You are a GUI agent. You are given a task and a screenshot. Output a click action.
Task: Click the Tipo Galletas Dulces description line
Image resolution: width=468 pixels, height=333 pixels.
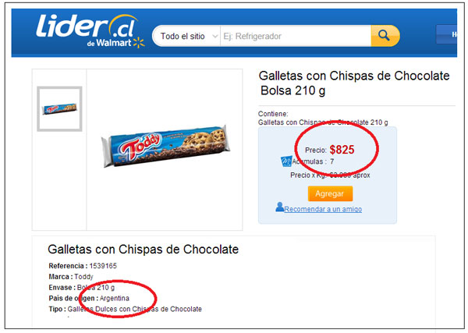125,309
